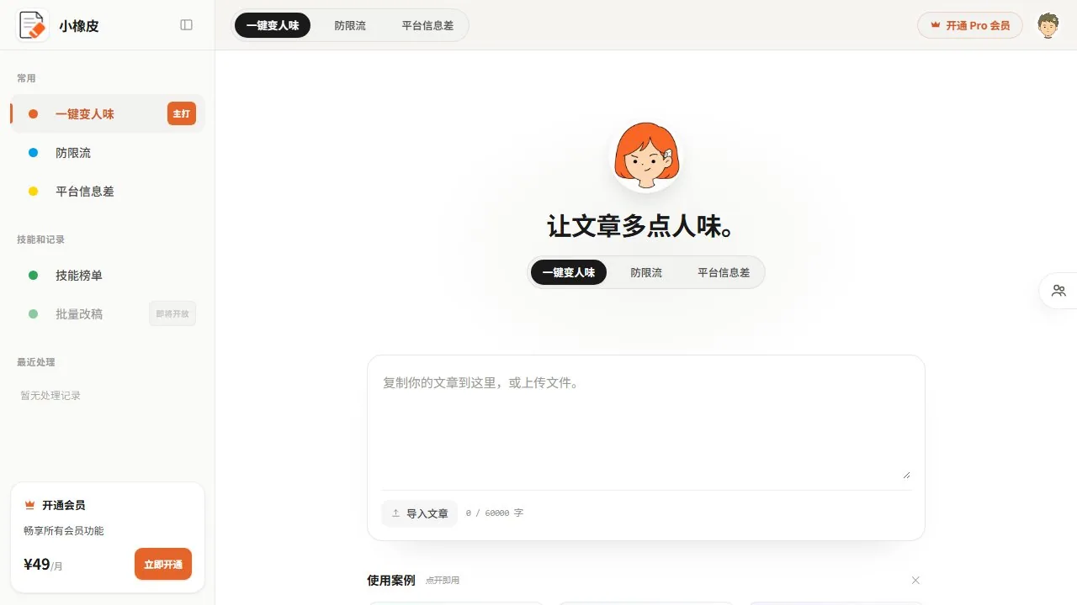1077x605 pixels.
Task: Click the crown icon in the 开通会员 card
Action: [30, 505]
